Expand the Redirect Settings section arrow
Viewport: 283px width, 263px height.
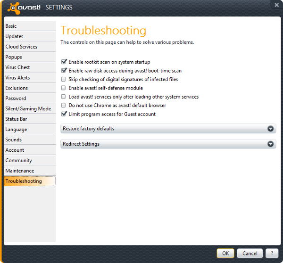[270, 144]
